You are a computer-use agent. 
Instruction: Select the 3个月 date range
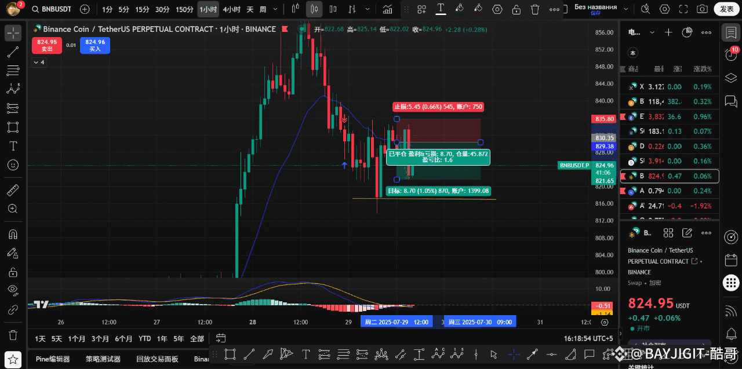pyautogui.click(x=100, y=339)
